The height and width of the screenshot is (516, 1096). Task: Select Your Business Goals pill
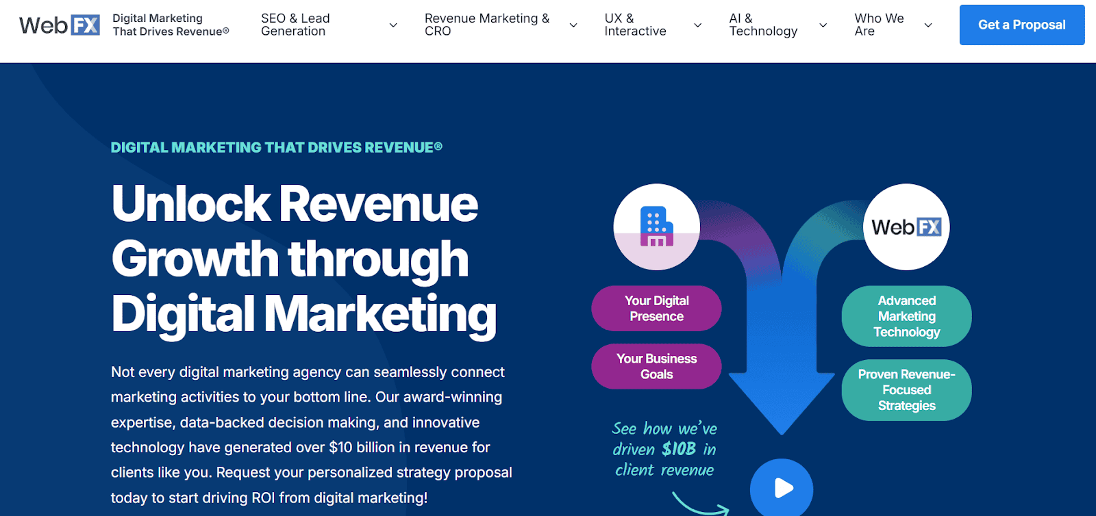pos(656,366)
